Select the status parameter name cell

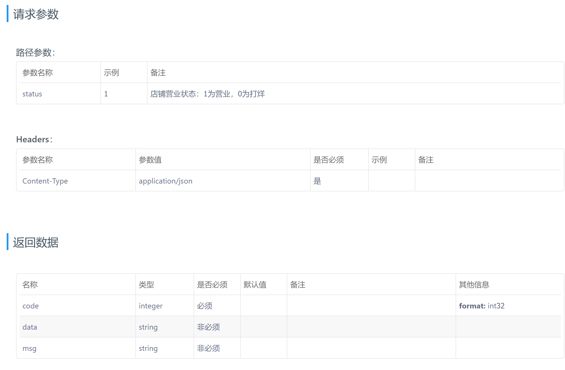[32, 94]
